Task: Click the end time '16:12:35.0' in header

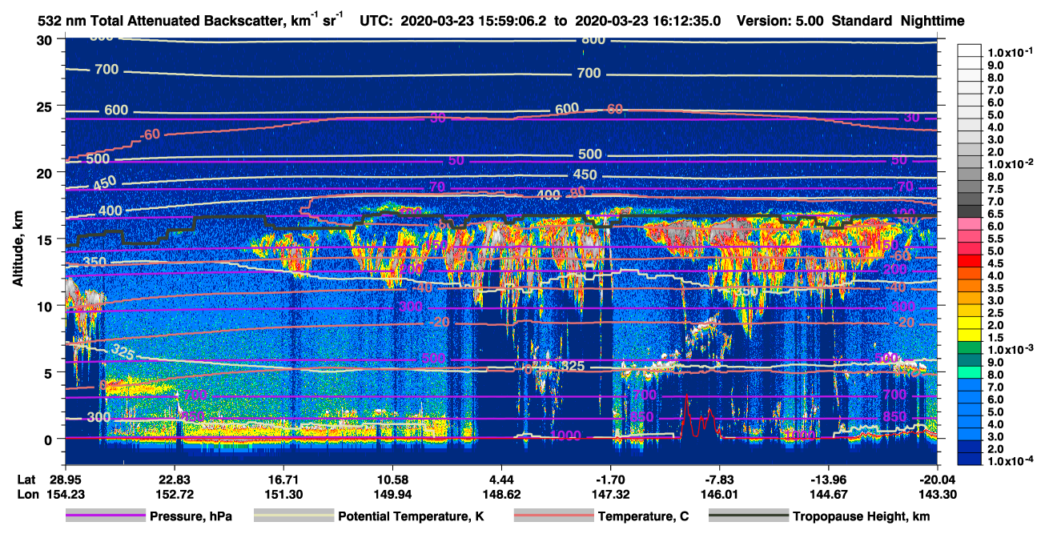Action: click(x=685, y=21)
